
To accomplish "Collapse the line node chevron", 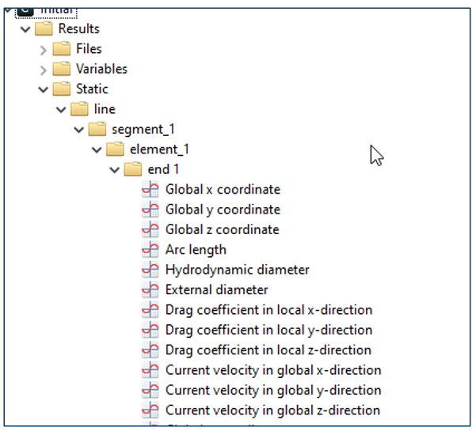I will pyautogui.click(x=61, y=110).
